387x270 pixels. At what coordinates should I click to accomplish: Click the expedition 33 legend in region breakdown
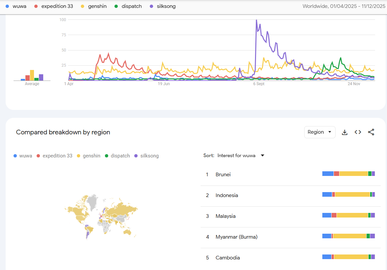click(x=54, y=156)
